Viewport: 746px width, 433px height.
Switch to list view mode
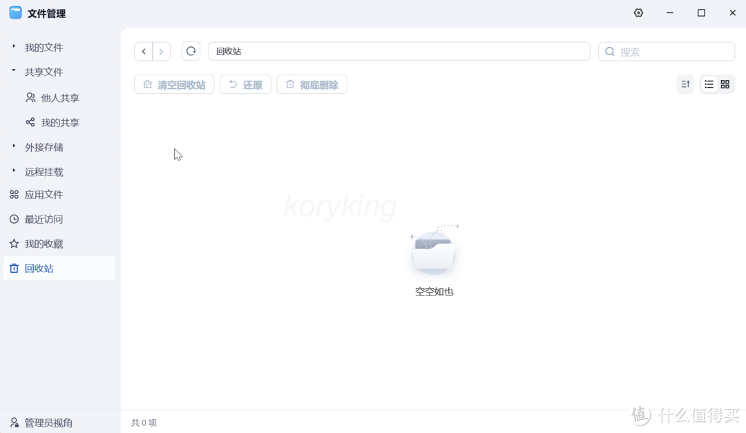point(709,84)
